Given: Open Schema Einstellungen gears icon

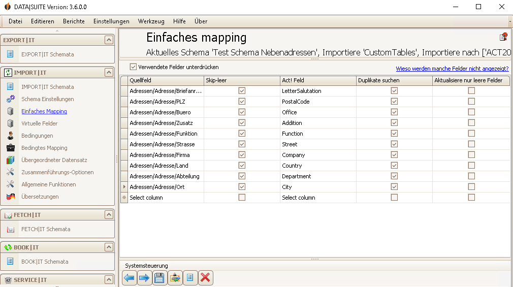Looking at the screenshot, I should [11, 99].
